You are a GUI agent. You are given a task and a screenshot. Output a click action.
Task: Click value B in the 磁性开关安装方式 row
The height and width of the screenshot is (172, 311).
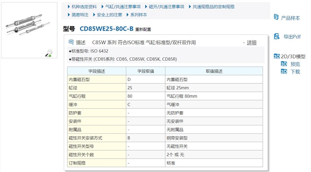click(146, 138)
